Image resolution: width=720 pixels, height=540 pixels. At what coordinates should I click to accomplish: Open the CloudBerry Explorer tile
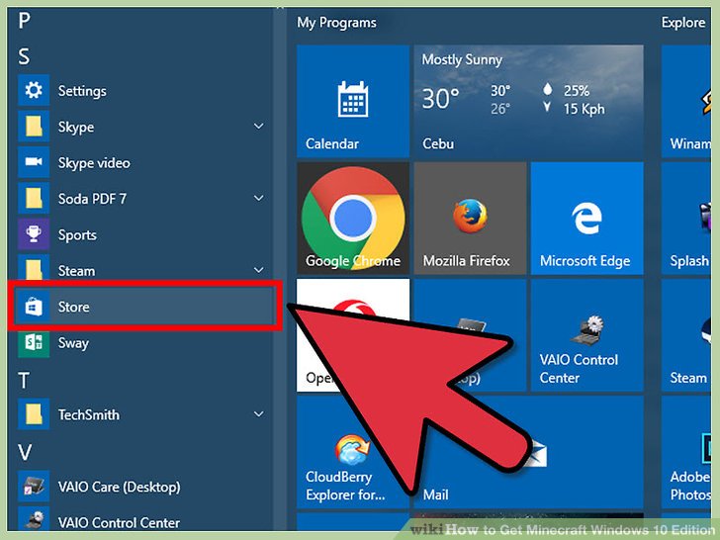[x=353, y=452]
